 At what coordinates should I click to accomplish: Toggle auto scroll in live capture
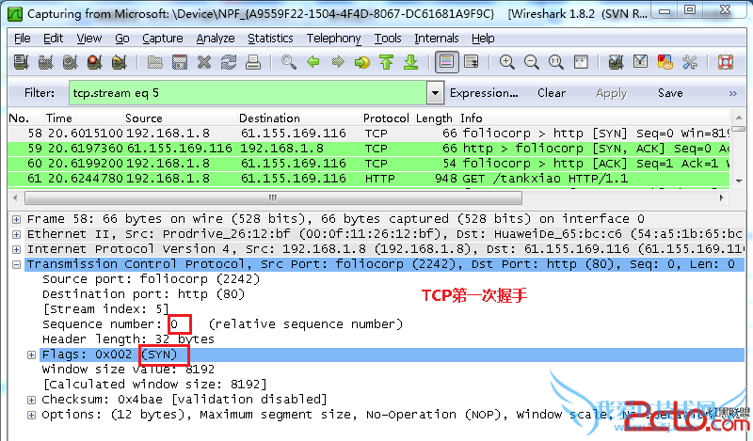click(x=472, y=62)
